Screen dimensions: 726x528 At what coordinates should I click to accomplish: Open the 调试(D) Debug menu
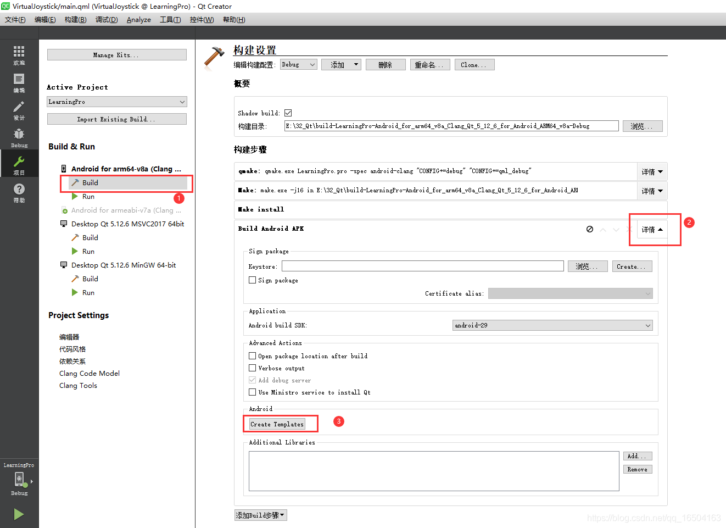(x=107, y=19)
